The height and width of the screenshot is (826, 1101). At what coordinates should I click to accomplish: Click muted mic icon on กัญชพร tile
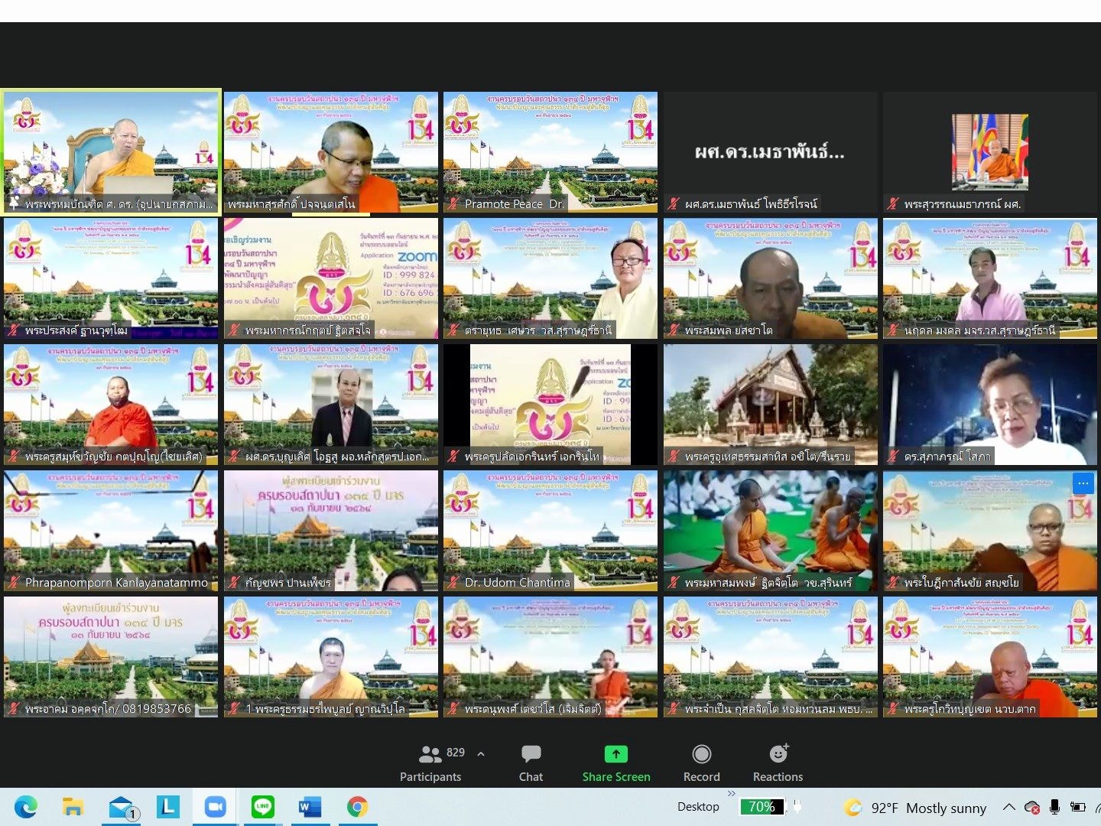pyautogui.click(x=234, y=583)
